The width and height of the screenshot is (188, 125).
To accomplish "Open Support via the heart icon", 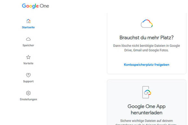I will tap(28, 75).
